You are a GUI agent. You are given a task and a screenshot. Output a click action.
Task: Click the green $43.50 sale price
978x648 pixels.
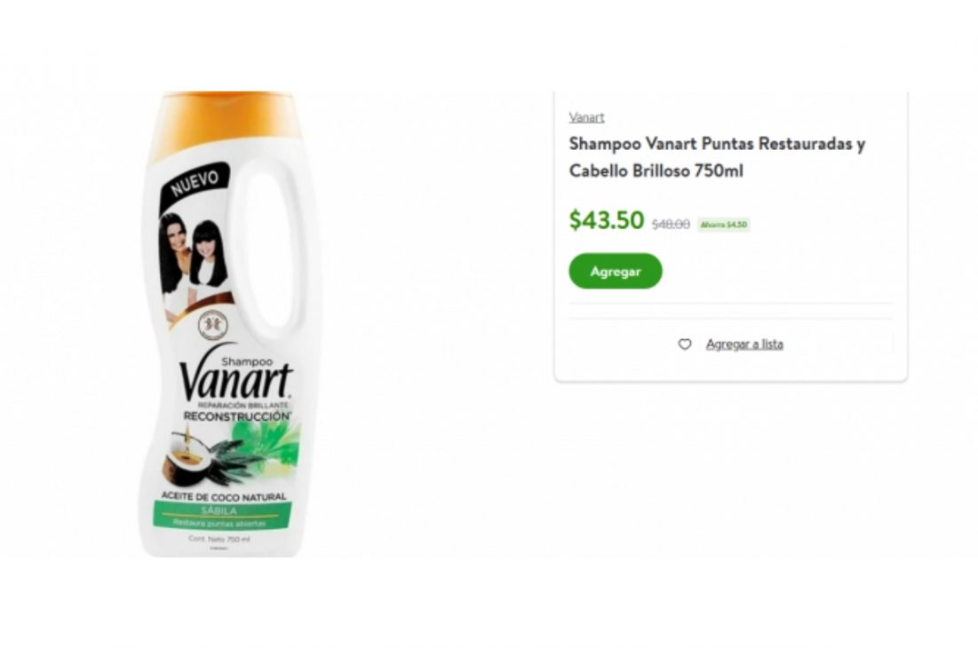pyautogui.click(x=607, y=220)
